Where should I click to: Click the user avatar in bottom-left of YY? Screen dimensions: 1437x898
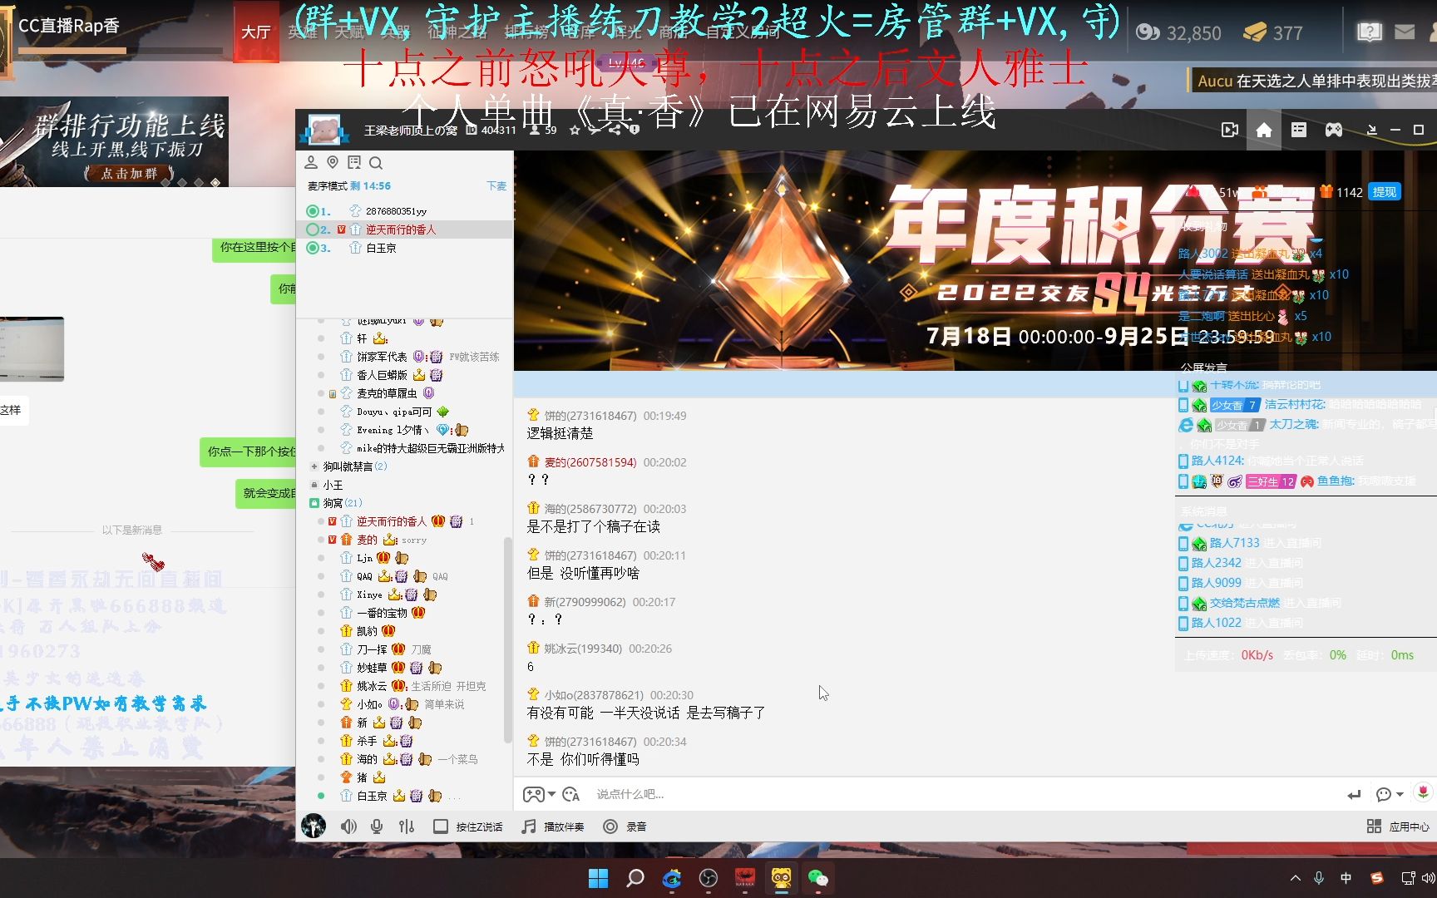pos(314,826)
